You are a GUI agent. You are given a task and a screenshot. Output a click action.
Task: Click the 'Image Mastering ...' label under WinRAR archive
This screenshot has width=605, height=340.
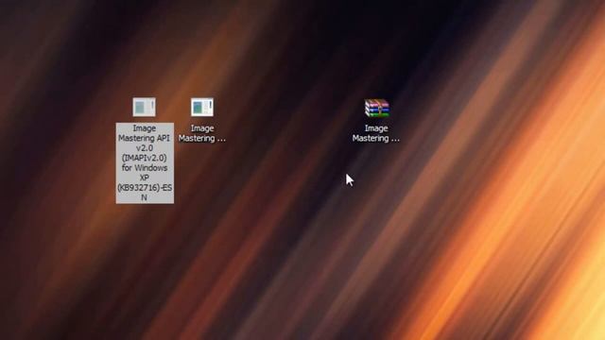coord(376,133)
